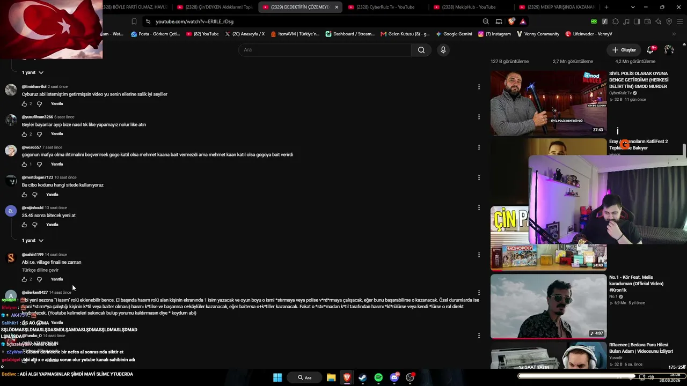
Task: Open Spotify from the taskbar
Action: 378,377
